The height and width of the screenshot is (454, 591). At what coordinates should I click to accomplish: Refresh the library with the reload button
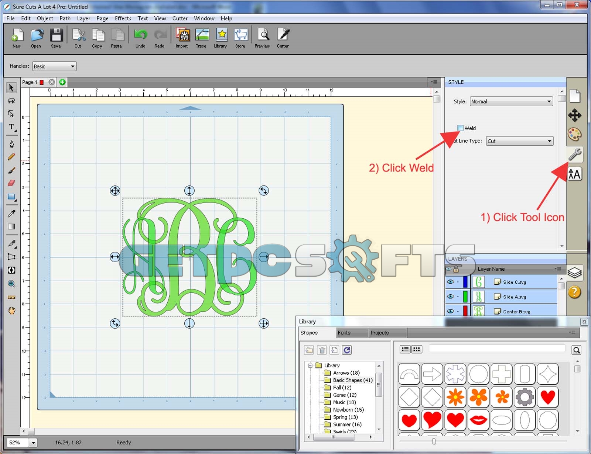tap(347, 350)
